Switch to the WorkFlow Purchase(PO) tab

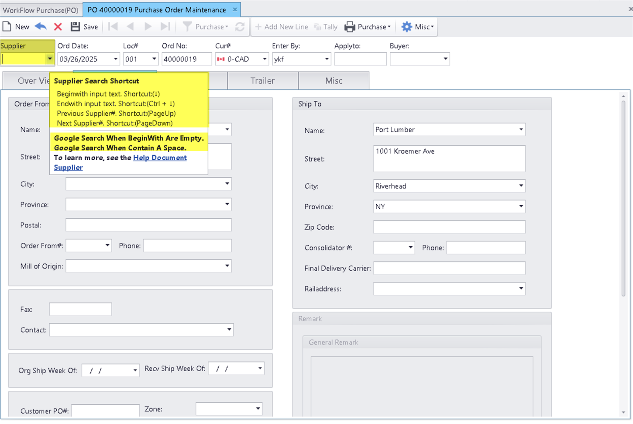(41, 10)
